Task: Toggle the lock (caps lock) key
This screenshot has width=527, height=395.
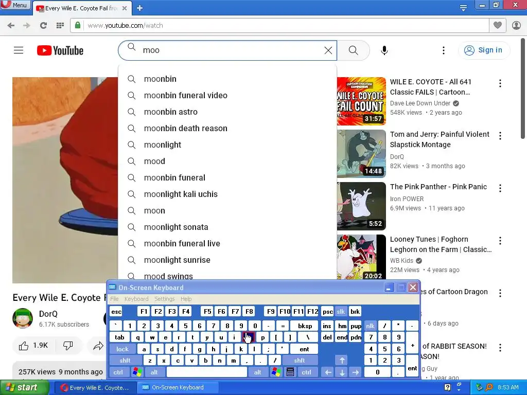Action: tap(122, 349)
